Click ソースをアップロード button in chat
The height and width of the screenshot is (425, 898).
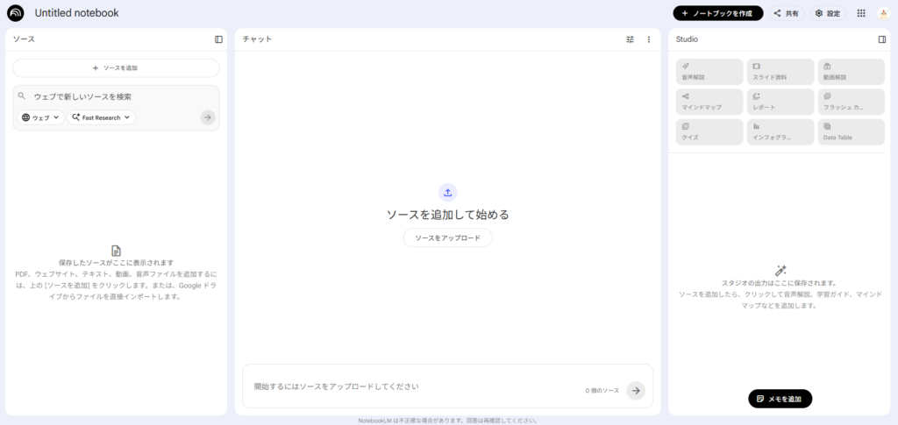point(447,237)
